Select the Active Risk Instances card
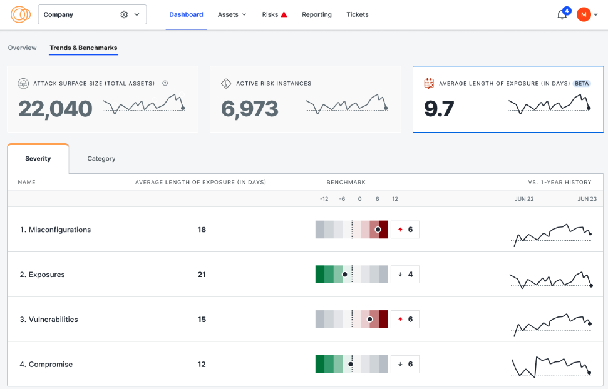Screen dimensions: 608x389 tap(305, 100)
